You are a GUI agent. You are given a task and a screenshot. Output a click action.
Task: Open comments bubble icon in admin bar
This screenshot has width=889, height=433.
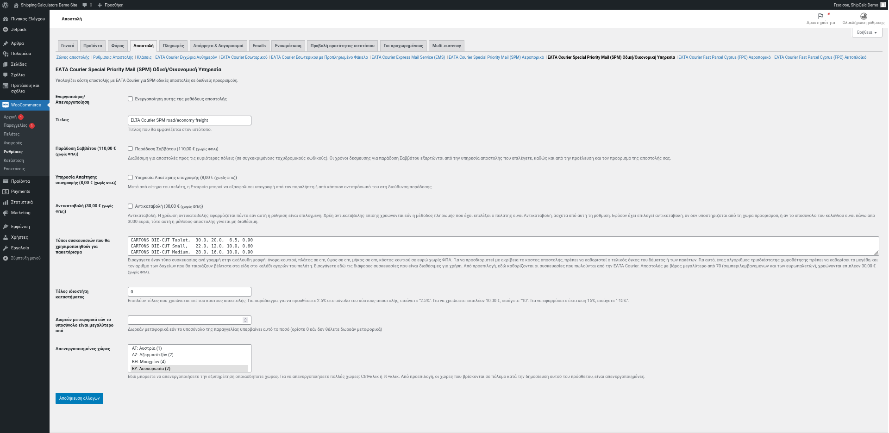coord(85,5)
